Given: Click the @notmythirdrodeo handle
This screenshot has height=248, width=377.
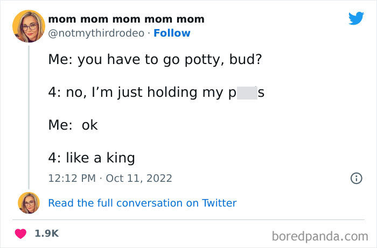Looking at the screenshot, I should [x=98, y=33].
